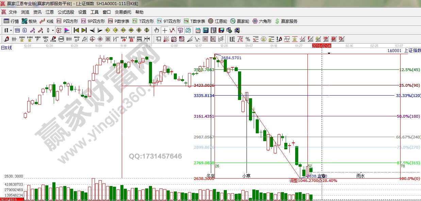Expand the candlestick type dropdown arrow

pyautogui.click(x=53, y=30)
